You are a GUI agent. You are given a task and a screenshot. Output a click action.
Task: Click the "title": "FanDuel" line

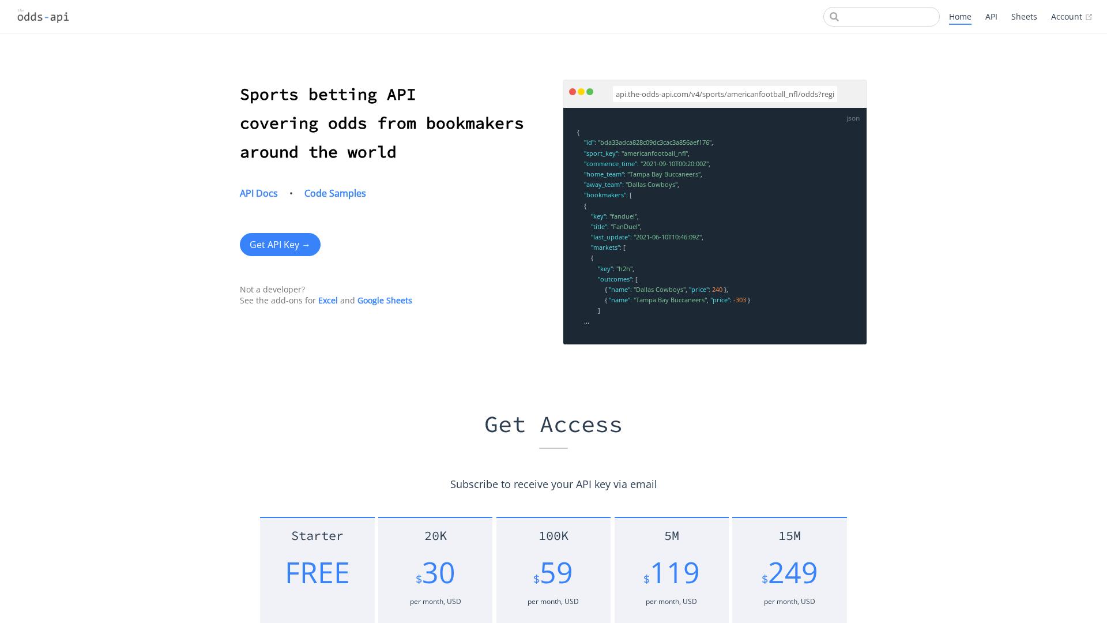click(616, 227)
